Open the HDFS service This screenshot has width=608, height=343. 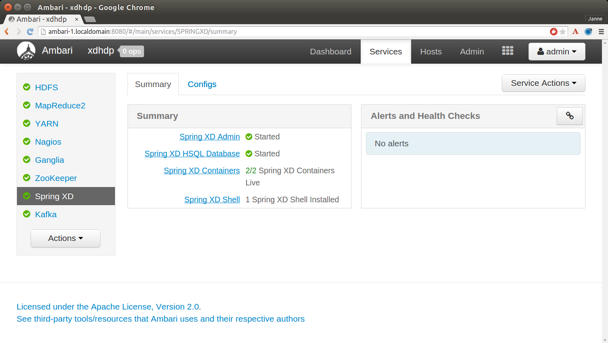coord(46,87)
